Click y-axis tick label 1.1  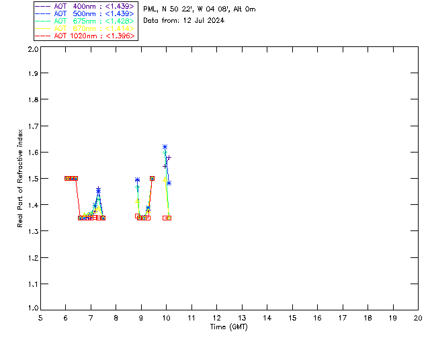33,284
